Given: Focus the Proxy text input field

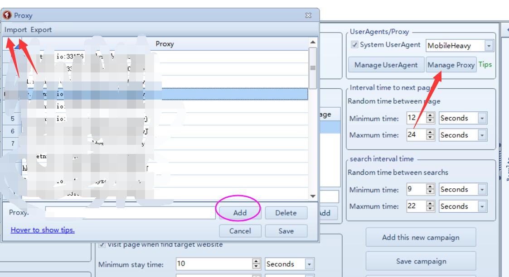Looking at the screenshot, I should click(x=130, y=213).
